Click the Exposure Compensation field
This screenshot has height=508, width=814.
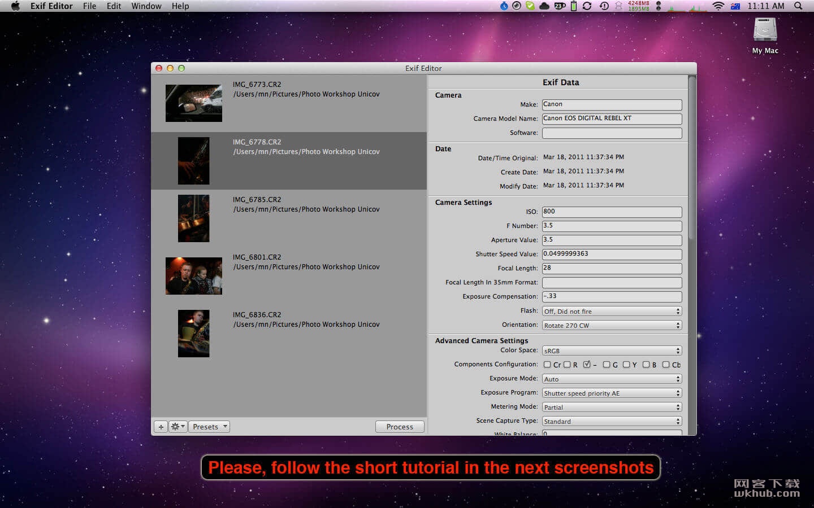coord(612,297)
